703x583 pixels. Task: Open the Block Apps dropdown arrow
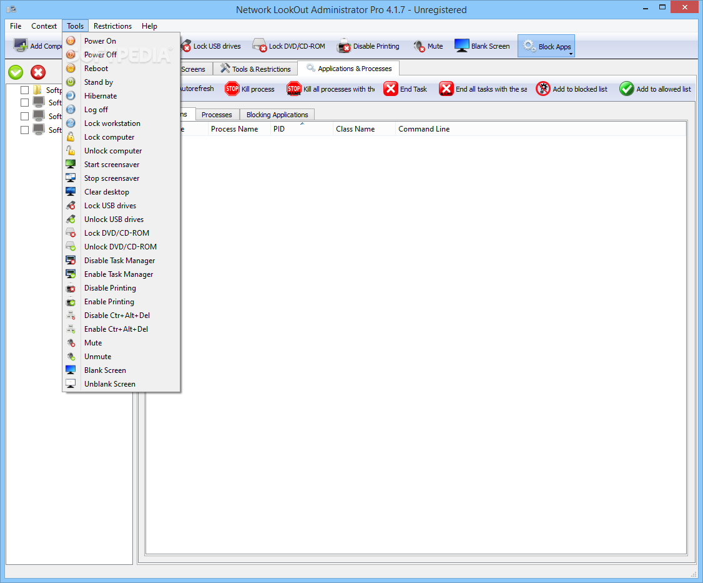pyautogui.click(x=571, y=54)
